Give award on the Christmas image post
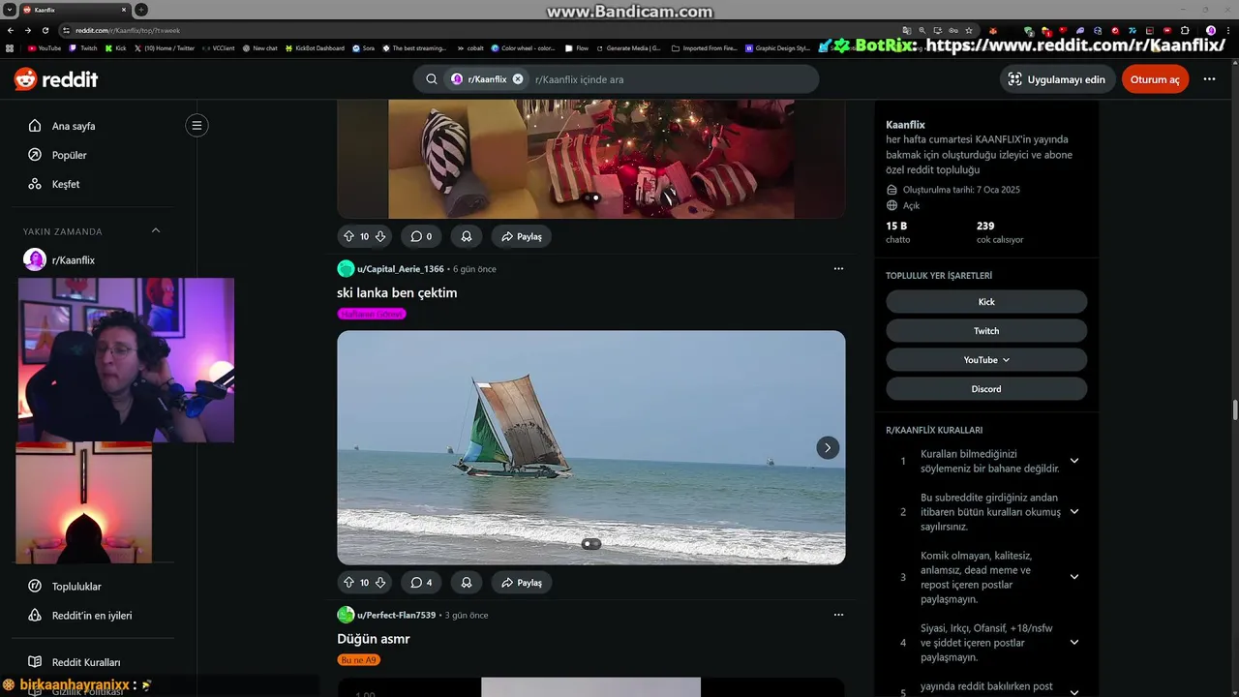The width and height of the screenshot is (1239, 697). 467,236
